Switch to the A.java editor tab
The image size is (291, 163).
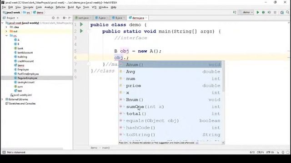pos(102,18)
